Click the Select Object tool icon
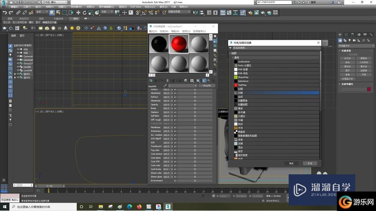 tap(51, 13)
